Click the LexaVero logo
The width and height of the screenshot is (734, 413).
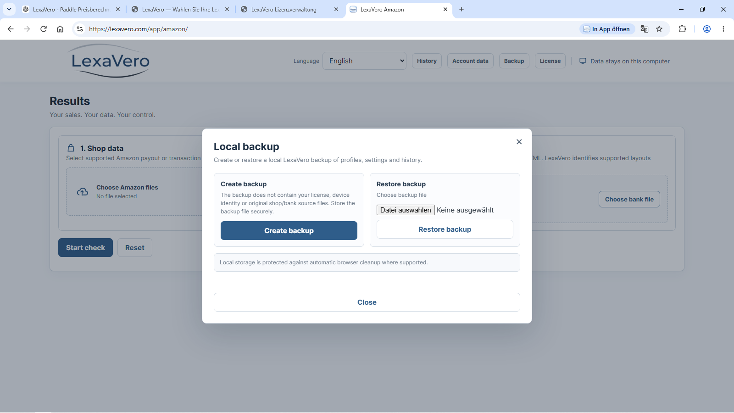pyautogui.click(x=110, y=61)
